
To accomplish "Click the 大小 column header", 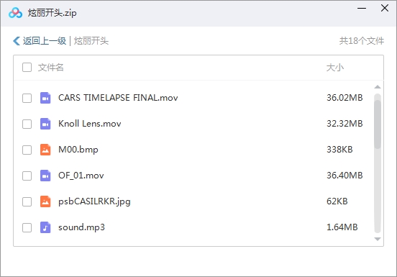I will pyautogui.click(x=335, y=68).
